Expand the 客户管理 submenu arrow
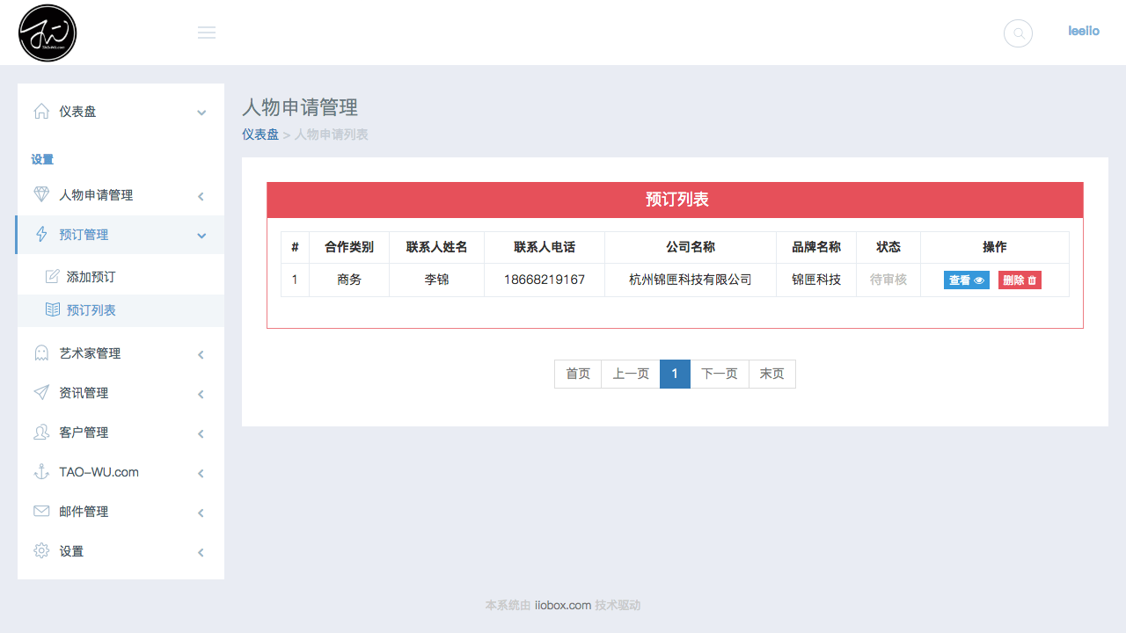Viewport: 1126px width, 633px height. (201, 433)
